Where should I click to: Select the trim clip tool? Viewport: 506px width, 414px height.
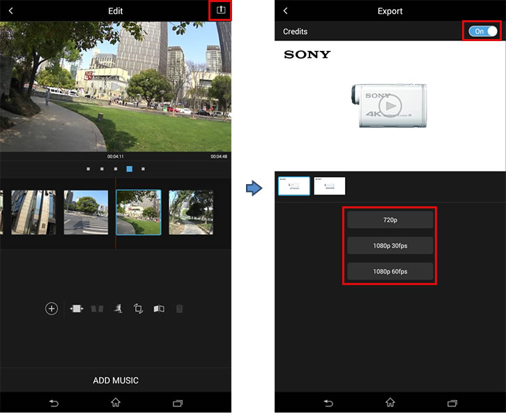tap(77, 309)
